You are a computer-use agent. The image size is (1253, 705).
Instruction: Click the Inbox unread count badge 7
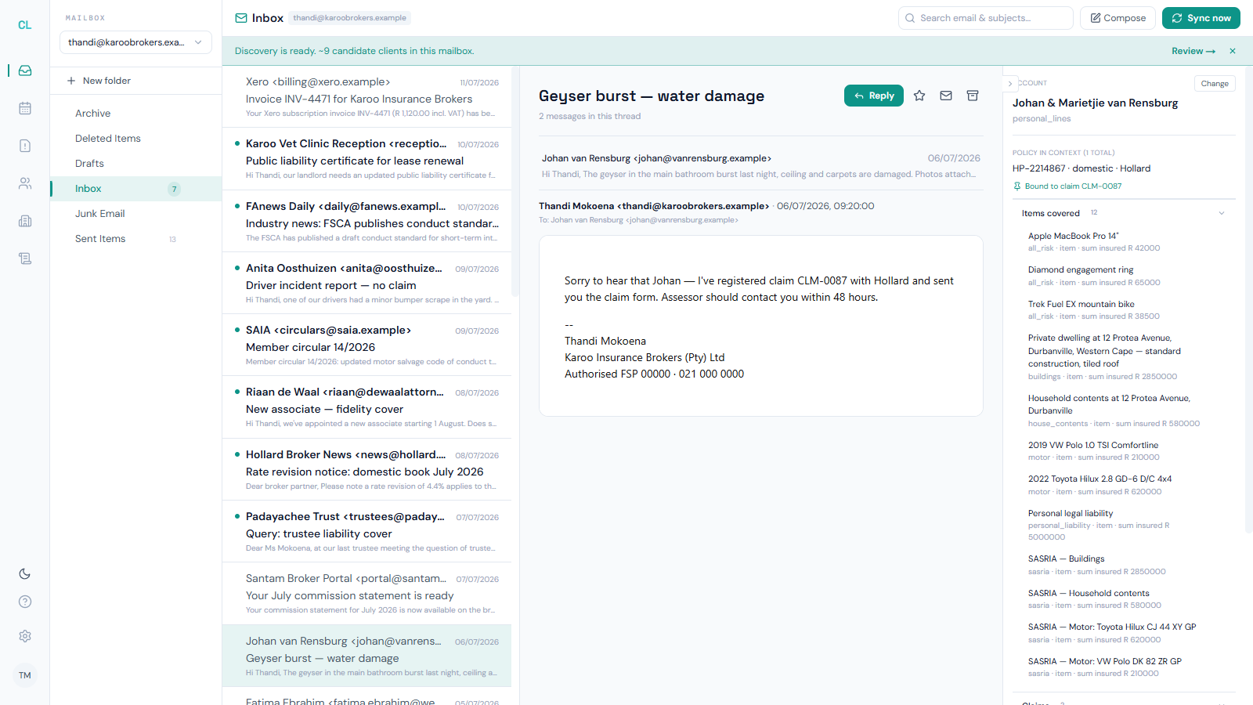click(x=174, y=189)
